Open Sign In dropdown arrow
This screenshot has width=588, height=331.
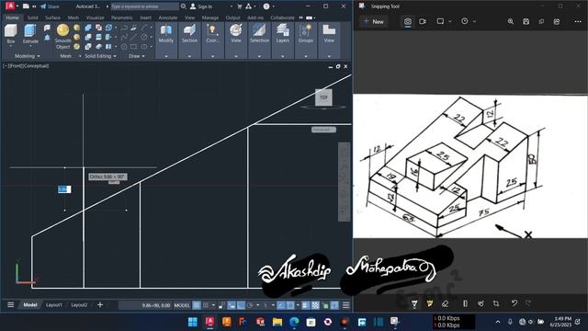[x=231, y=6]
